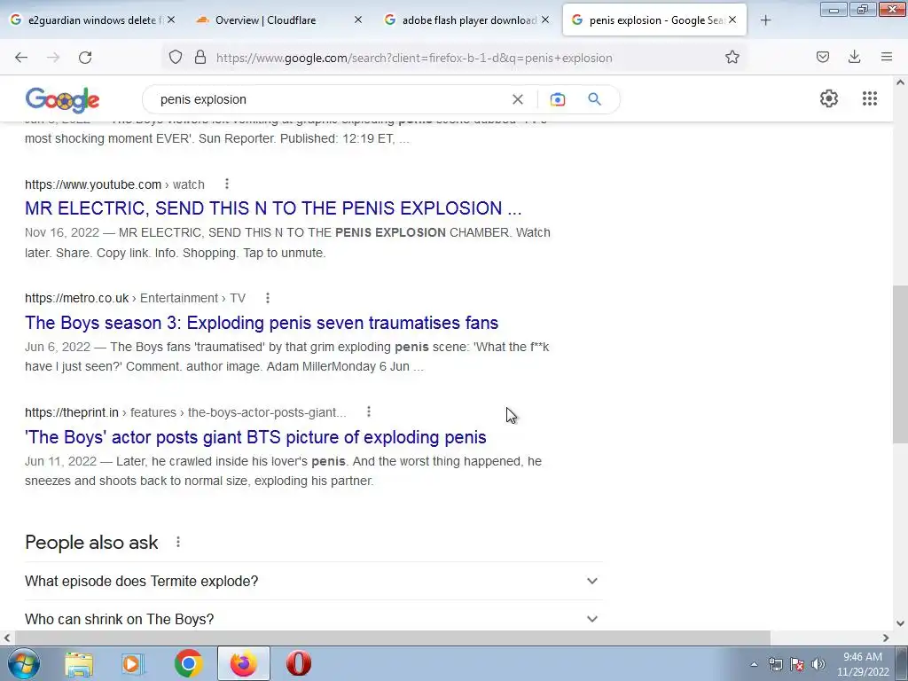
Task: Click the scroll-right arrow on horizontal scrollbar
Action: [886, 638]
